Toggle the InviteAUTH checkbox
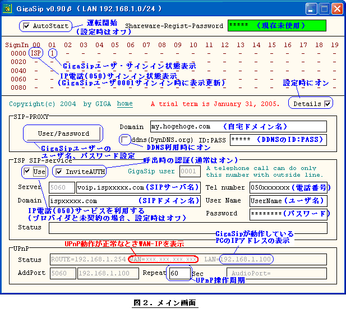Image resolution: width=346 pixels, height=313 pixels. tap(59, 172)
